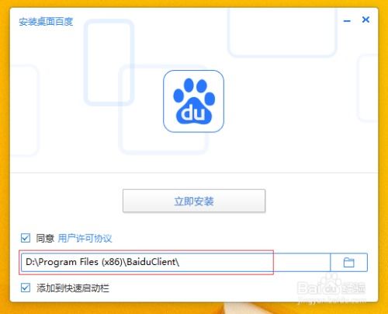Click inside the install path field

point(176,263)
